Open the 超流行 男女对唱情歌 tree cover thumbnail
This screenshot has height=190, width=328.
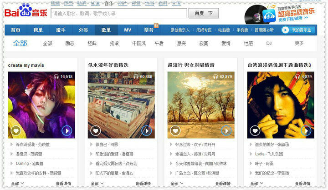tap(201, 105)
